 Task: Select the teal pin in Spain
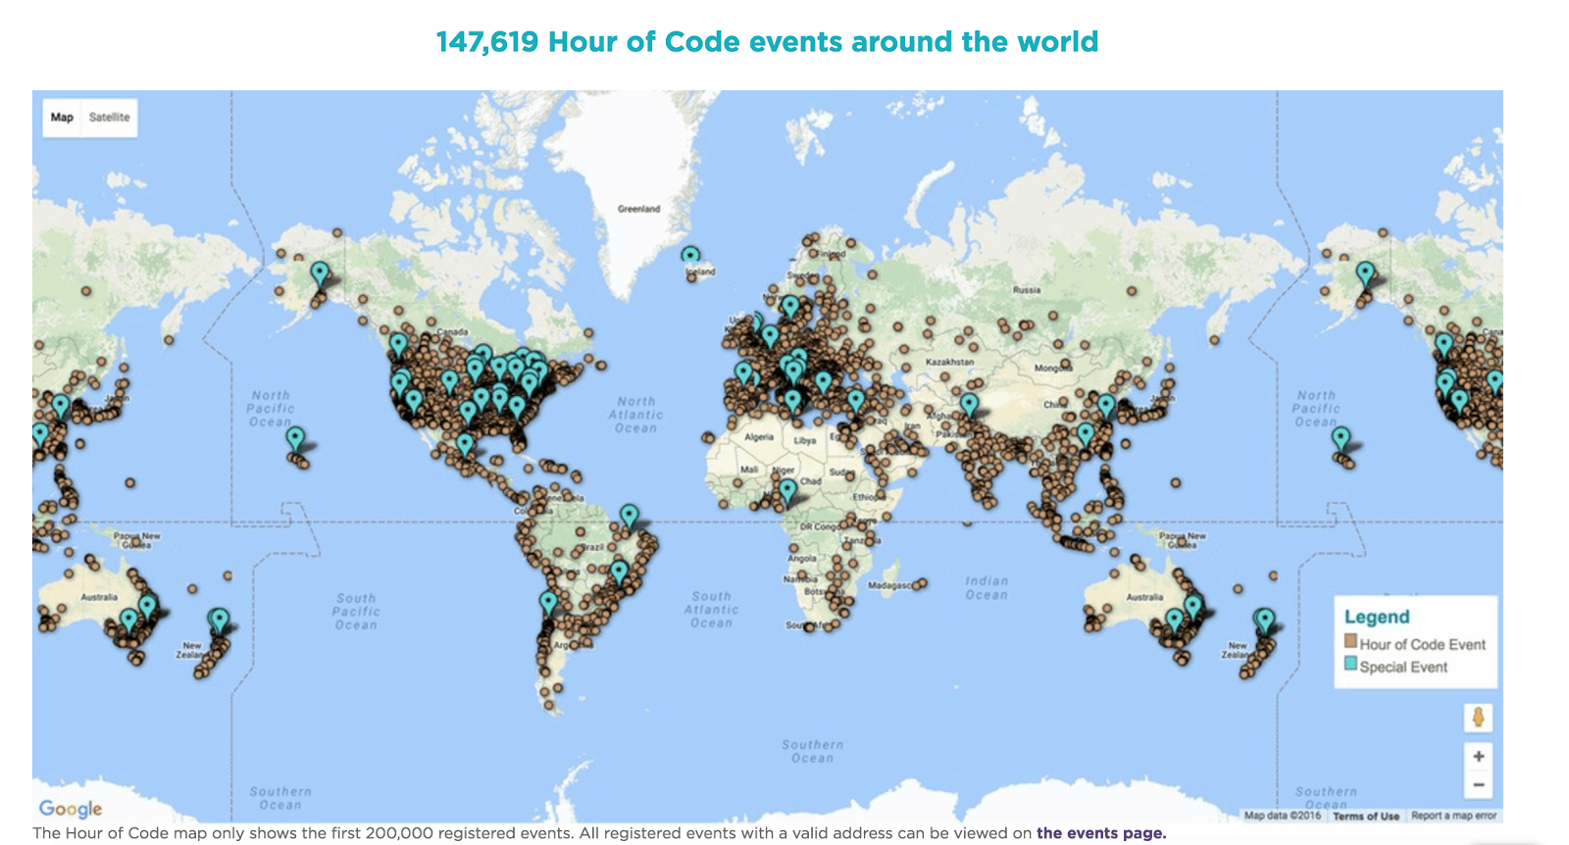point(743,373)
